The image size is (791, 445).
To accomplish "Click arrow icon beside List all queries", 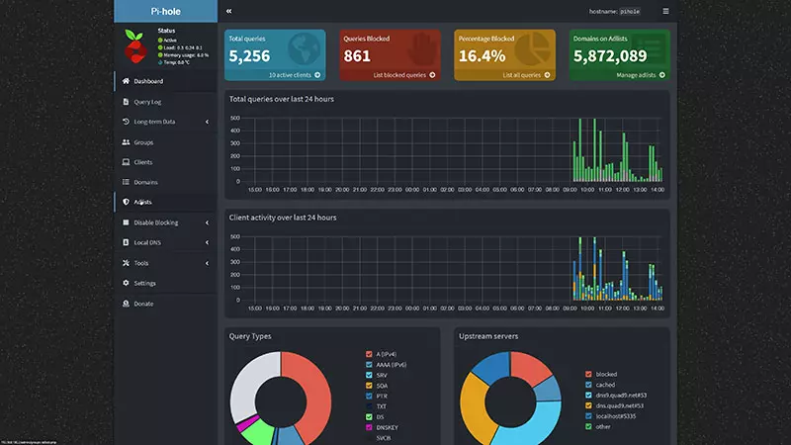I will tap(548, 75).
